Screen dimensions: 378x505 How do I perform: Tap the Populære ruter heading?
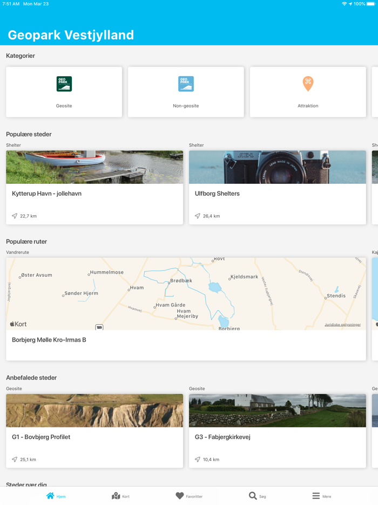[26, 242]
